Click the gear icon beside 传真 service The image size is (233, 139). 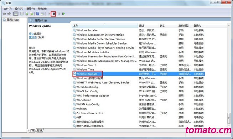tap(74, 117)
